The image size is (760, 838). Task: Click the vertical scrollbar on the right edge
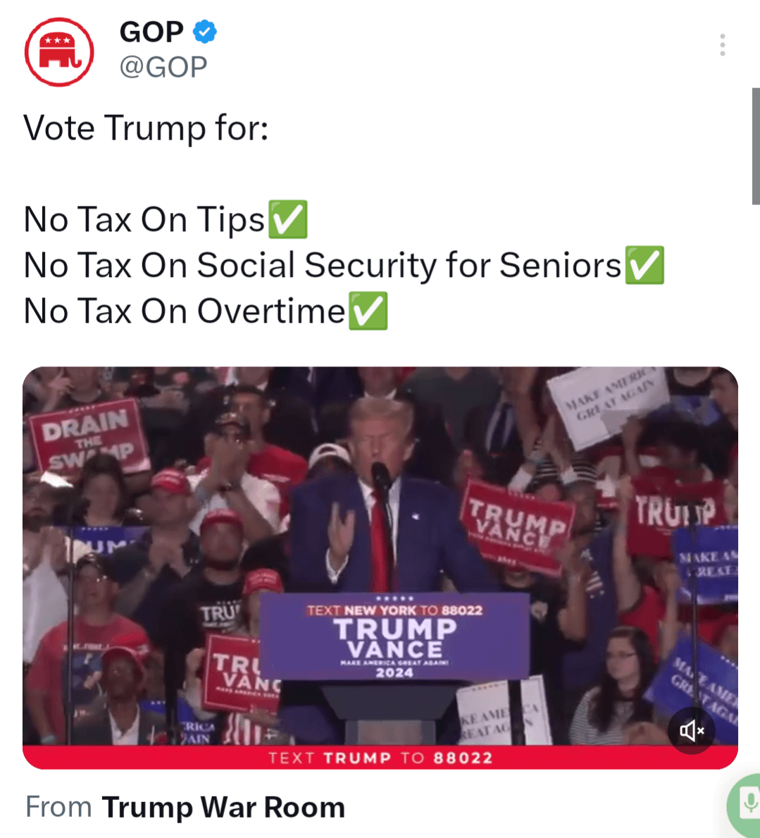point(756,146)
